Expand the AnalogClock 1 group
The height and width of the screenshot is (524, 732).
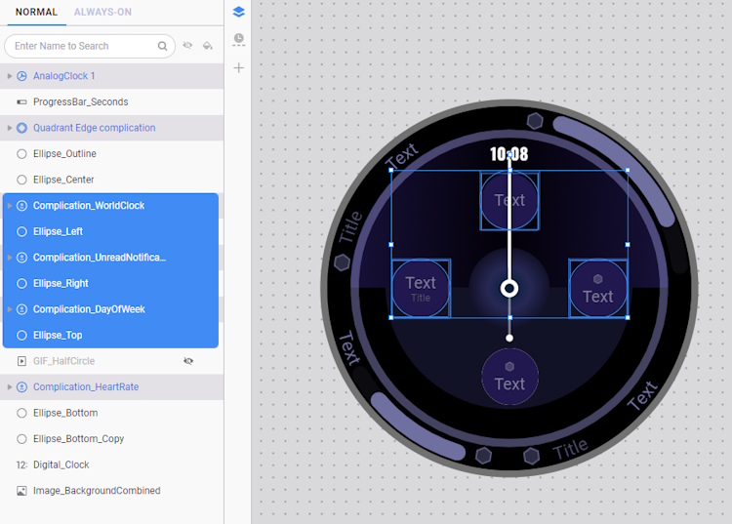click(x=10, y=76)
